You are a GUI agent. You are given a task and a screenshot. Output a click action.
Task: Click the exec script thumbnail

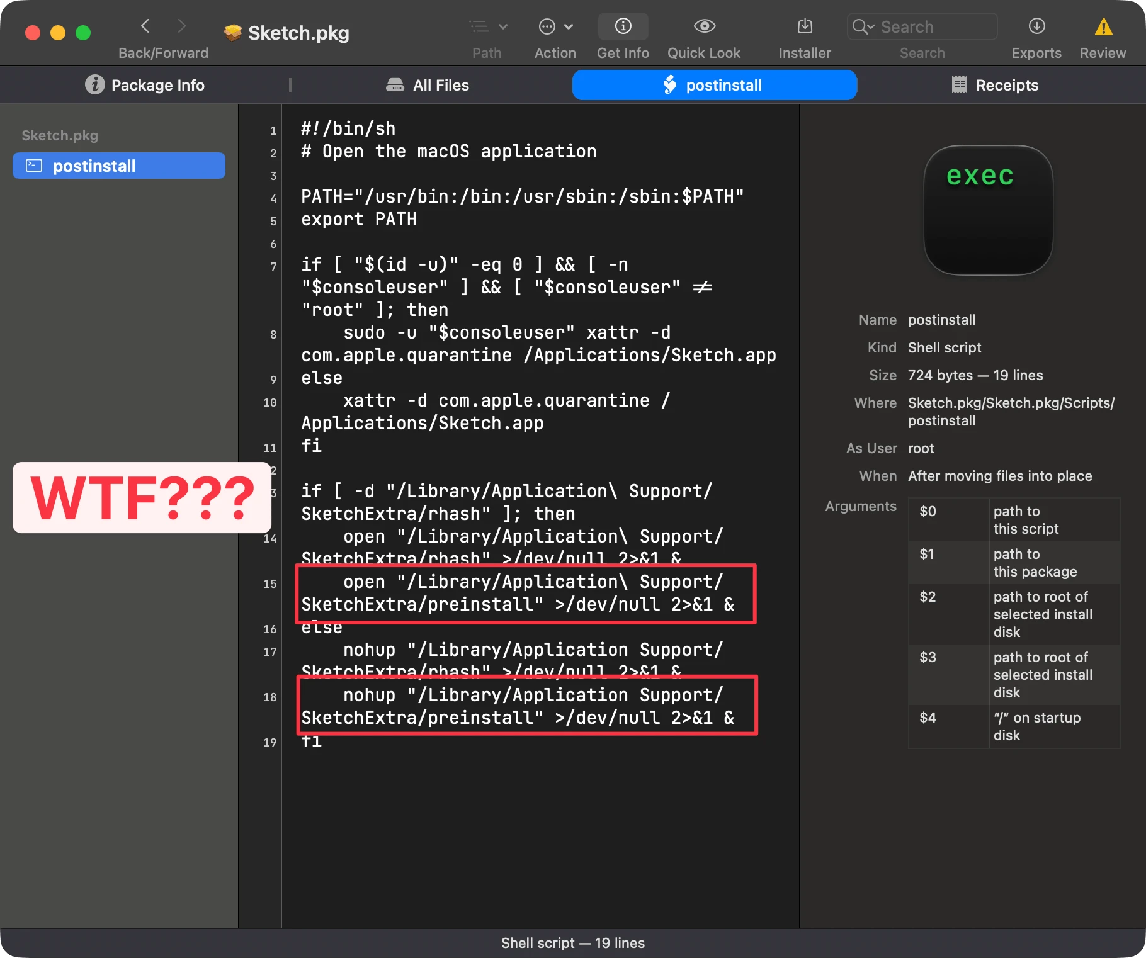pos(988,210)
